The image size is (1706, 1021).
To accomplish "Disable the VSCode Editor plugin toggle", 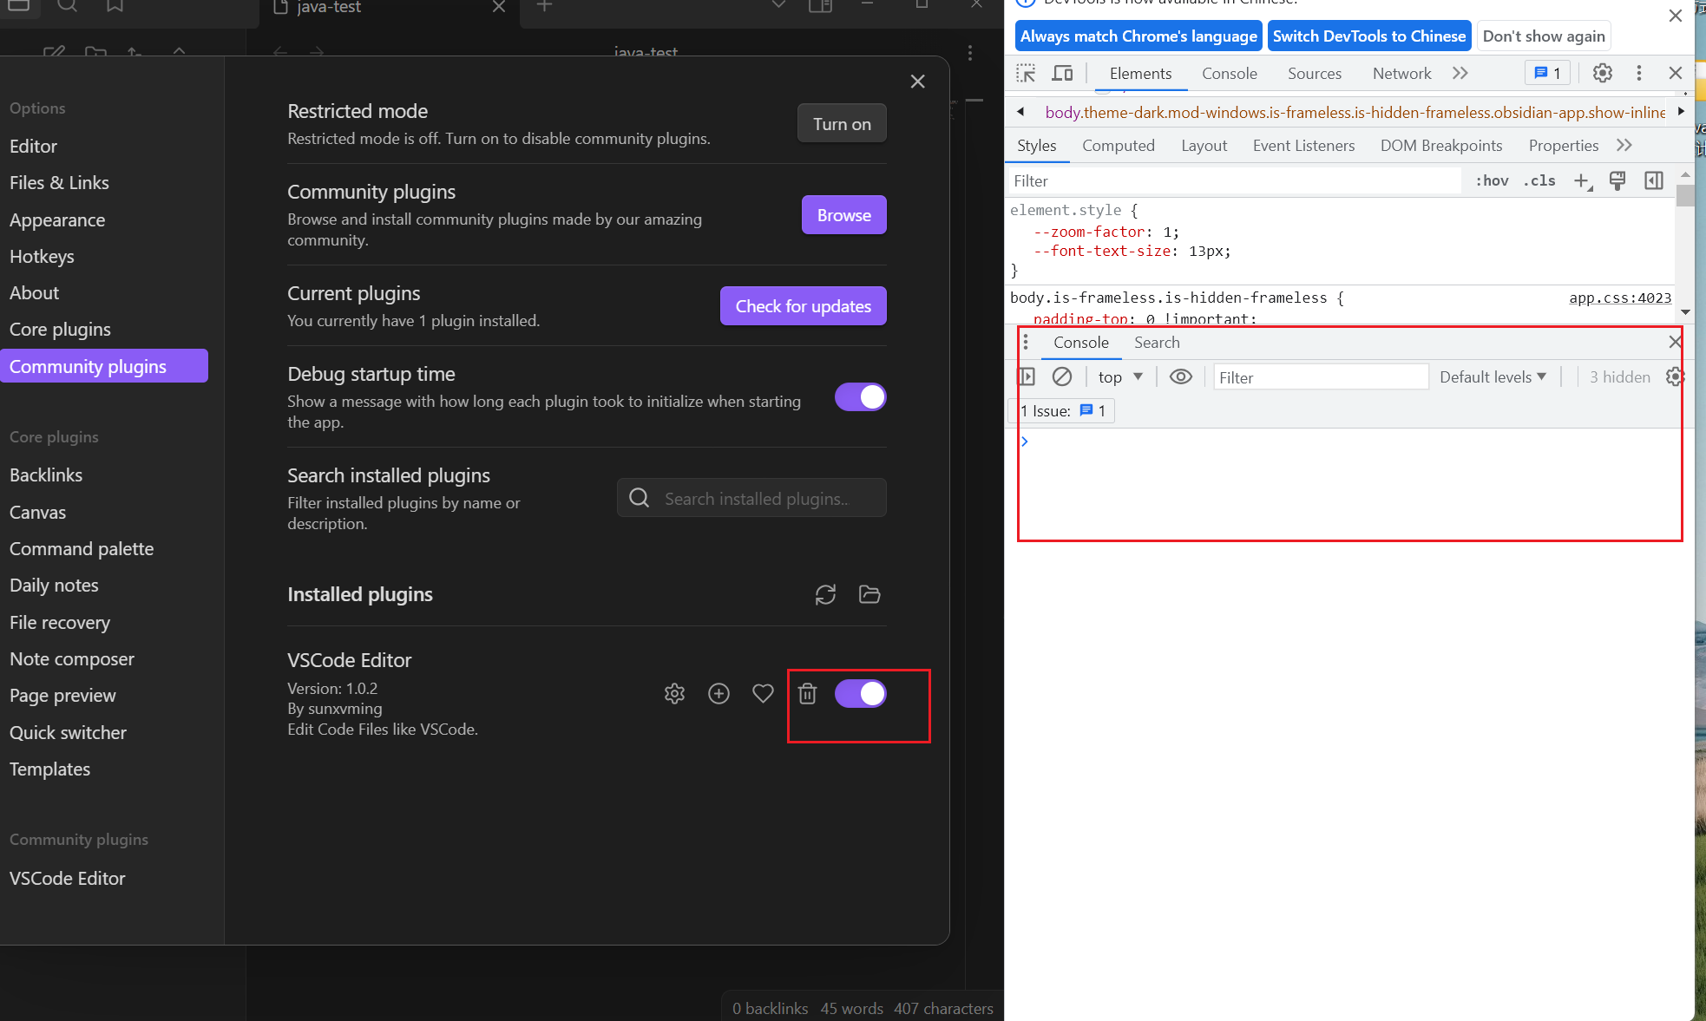I will coord(860,693).
